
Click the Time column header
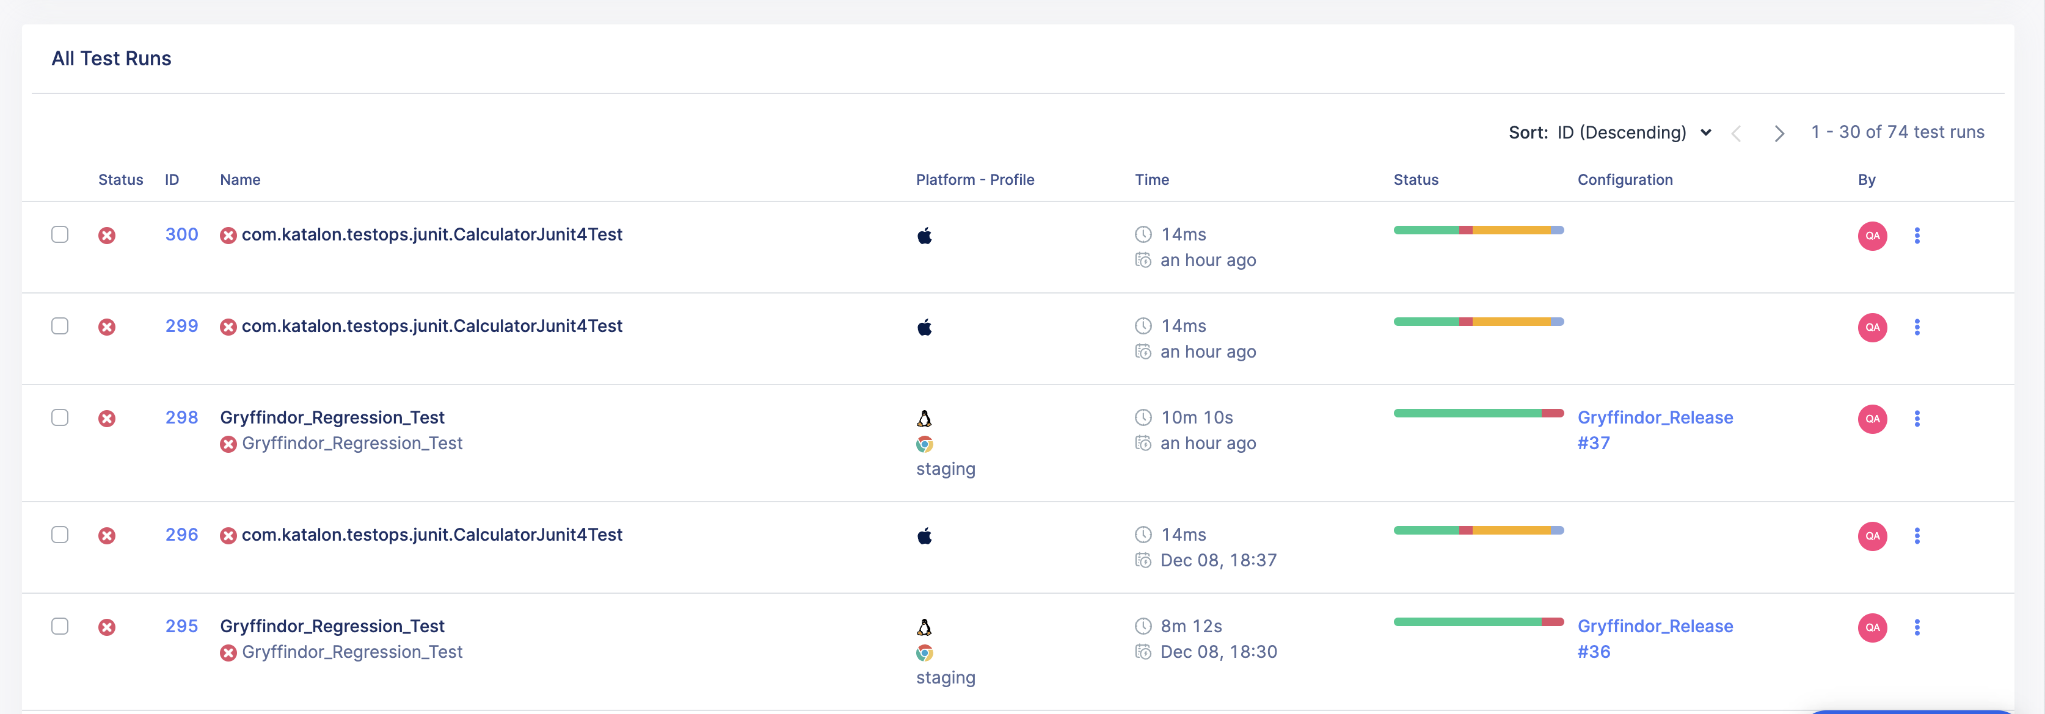point(1151,180)
